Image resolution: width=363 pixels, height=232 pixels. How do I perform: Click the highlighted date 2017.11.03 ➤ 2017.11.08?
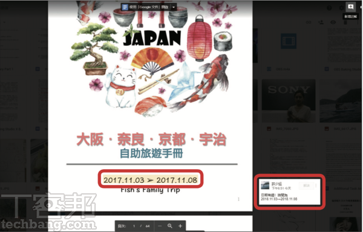(x=150, y=180)
